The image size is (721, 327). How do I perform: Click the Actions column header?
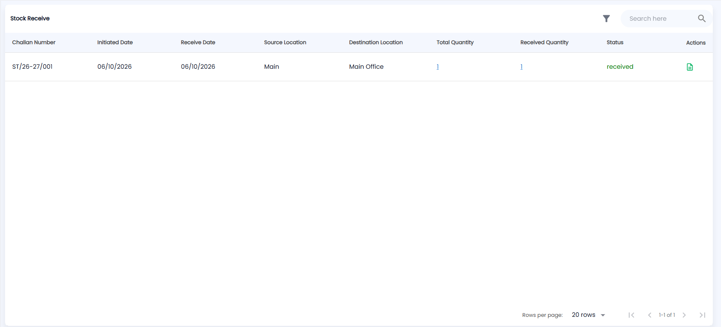coord(696,43)
